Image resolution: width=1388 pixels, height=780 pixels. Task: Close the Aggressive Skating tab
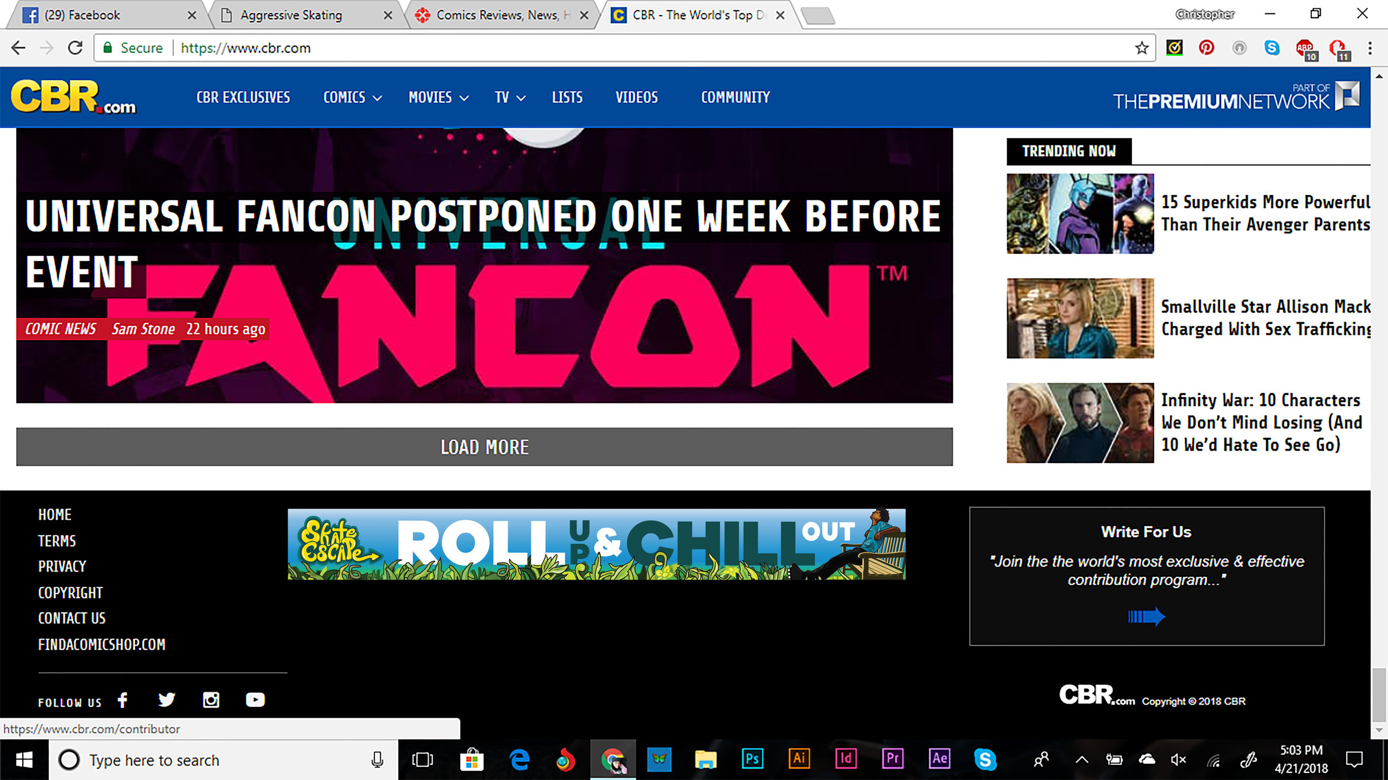(x=388, y=16)
